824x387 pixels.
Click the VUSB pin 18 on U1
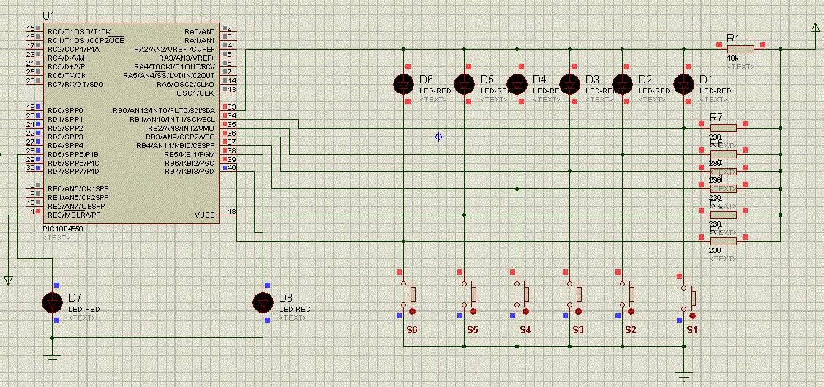(x=230, y=212)
